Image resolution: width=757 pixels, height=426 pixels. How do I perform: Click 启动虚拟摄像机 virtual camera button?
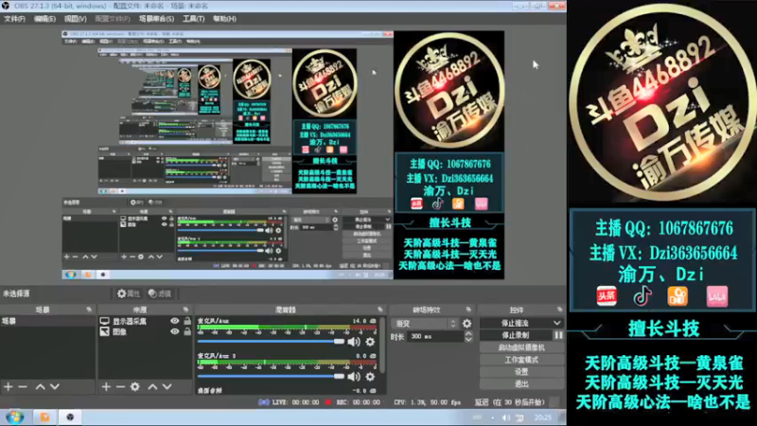(x=521, y=347)
